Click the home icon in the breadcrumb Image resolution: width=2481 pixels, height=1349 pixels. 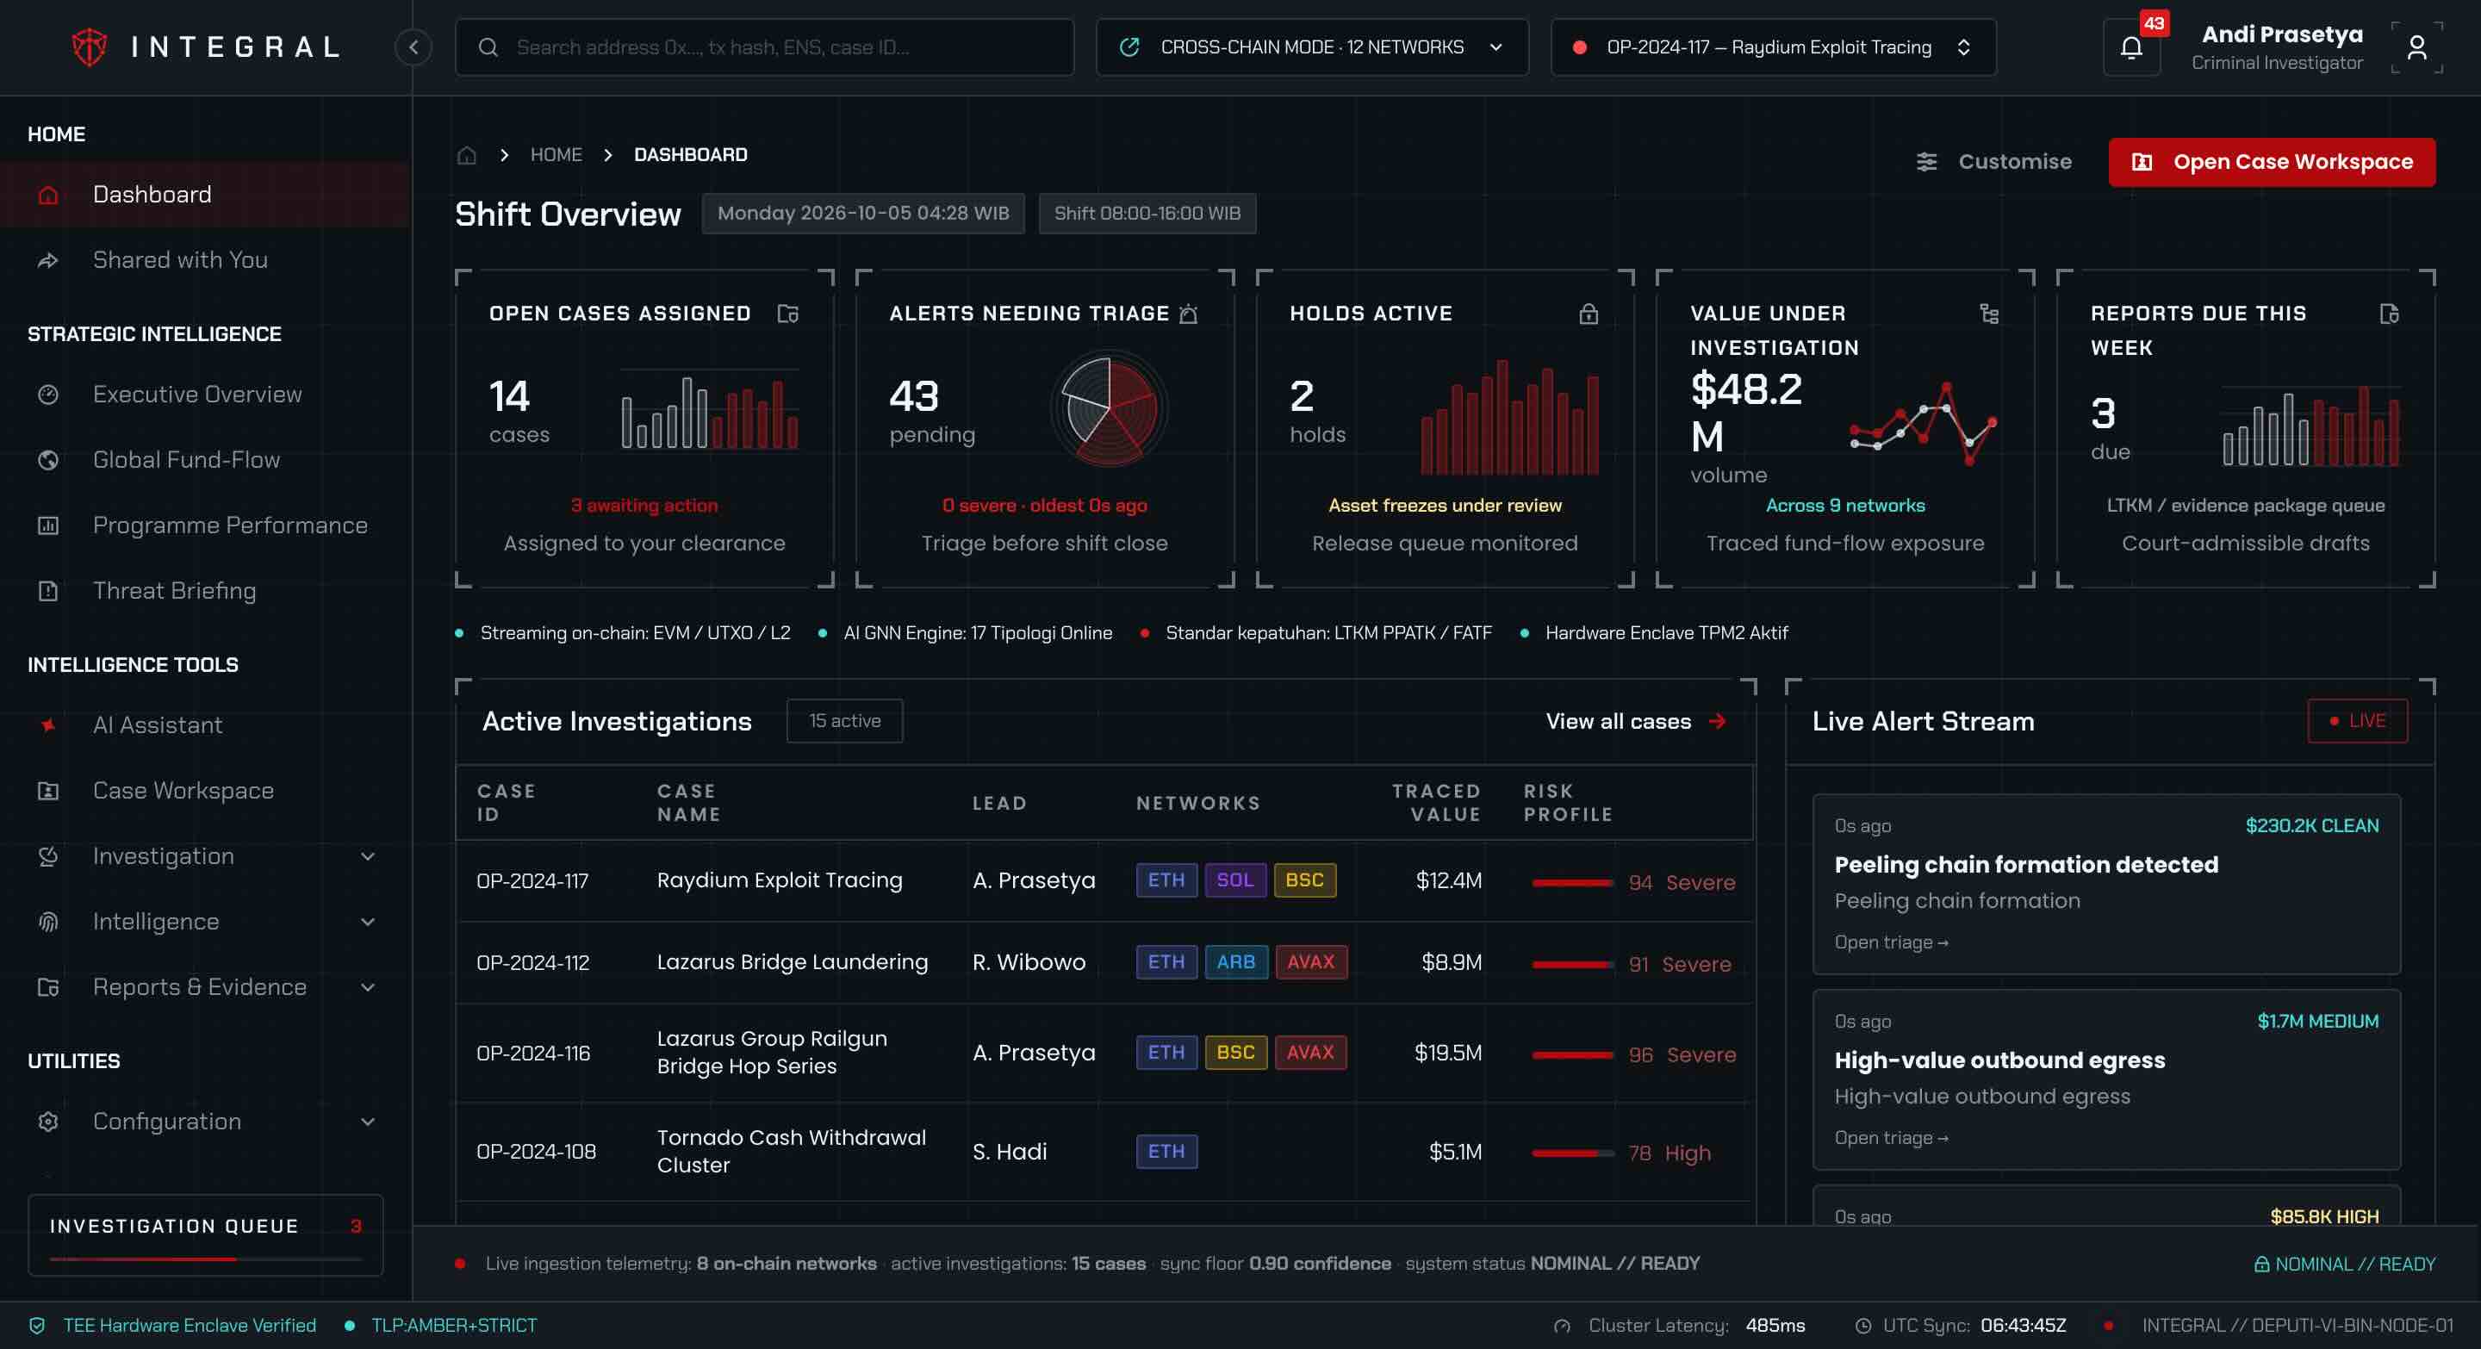(x=467, y=155)
